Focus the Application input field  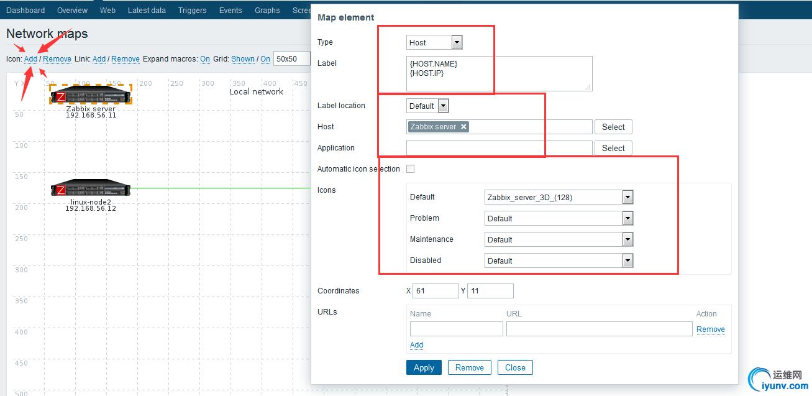click(x=500, y=148)
